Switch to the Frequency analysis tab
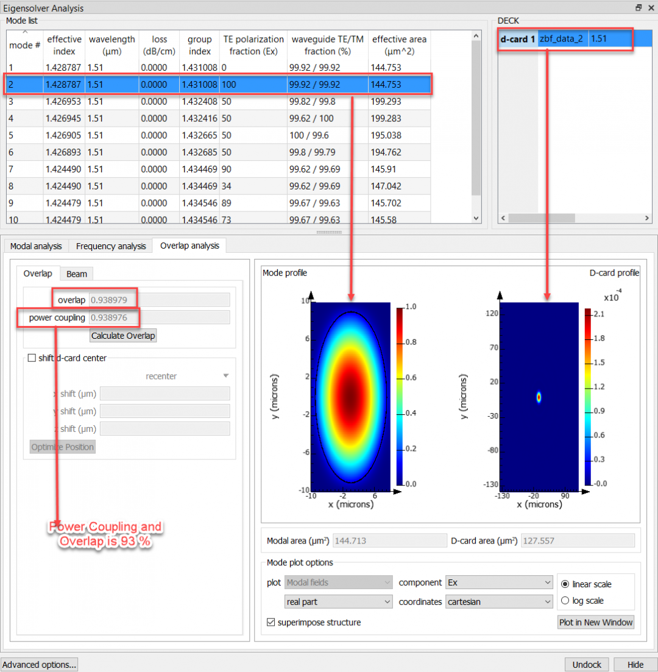The height and width of the screenshot is (672, 658). [x=110, y=246]
